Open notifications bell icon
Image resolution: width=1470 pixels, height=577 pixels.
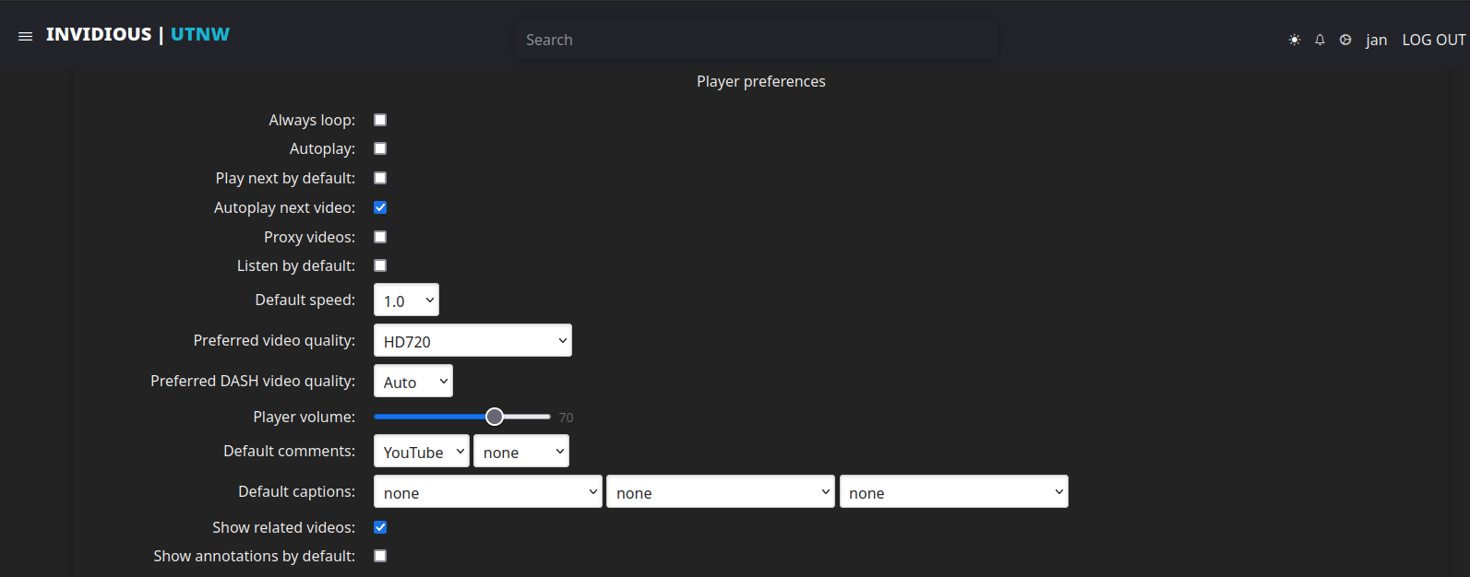click(1320, 40)
